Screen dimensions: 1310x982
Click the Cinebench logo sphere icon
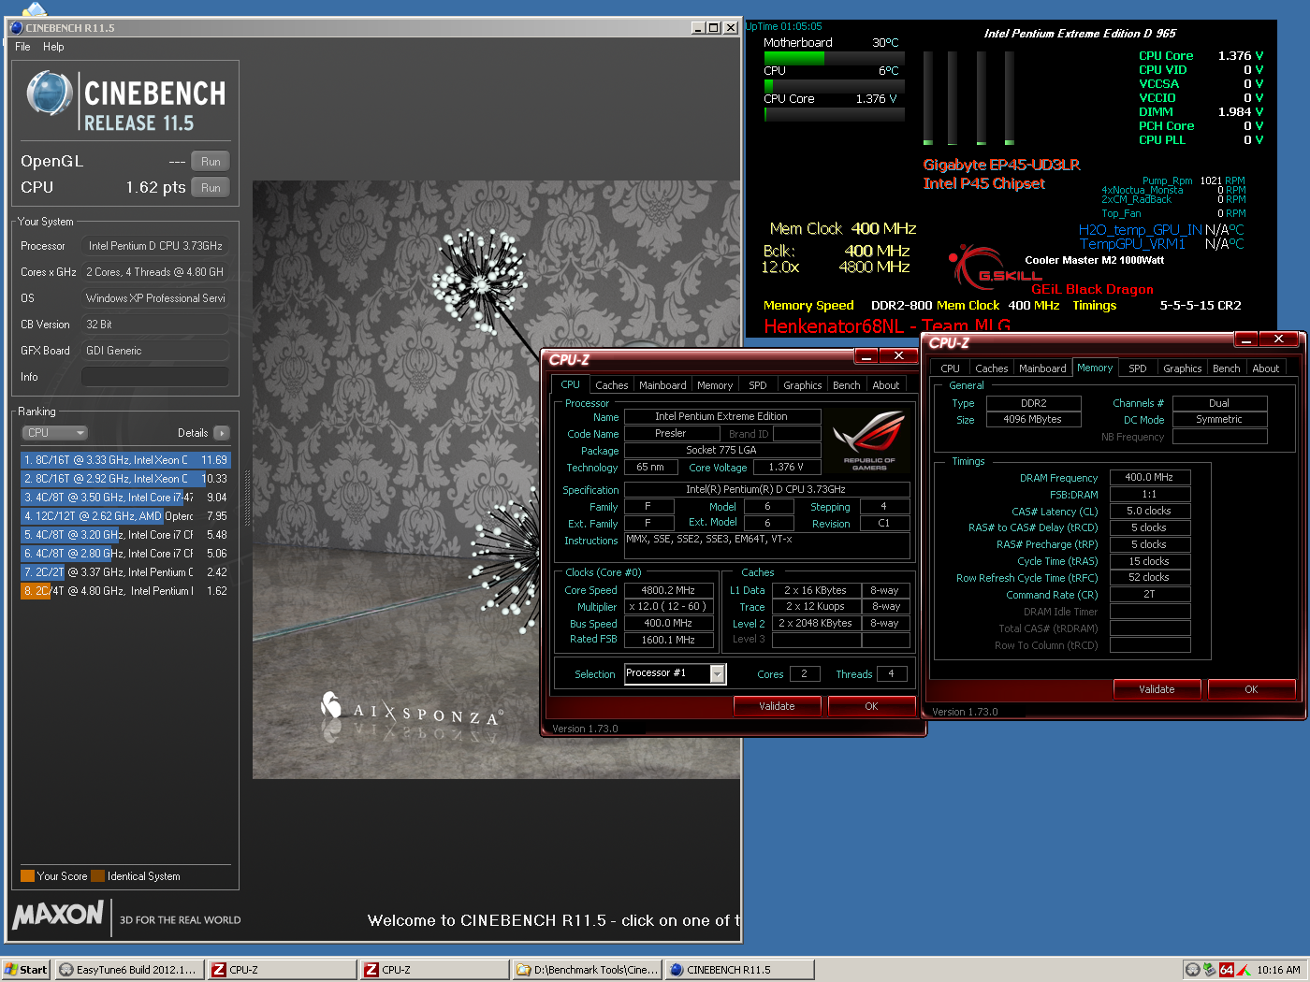coord(50,94)
